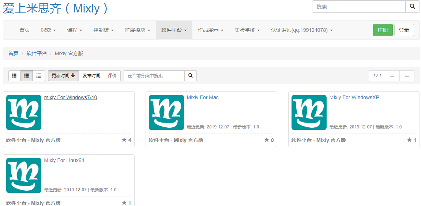Open Mixly logo thumbnail for Linux64
The height and width of the screenshot is (206, 421).
pyautogui.click(x=24, y=175)
